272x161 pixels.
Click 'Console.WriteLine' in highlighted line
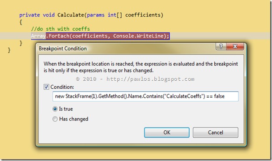point(138,36)
